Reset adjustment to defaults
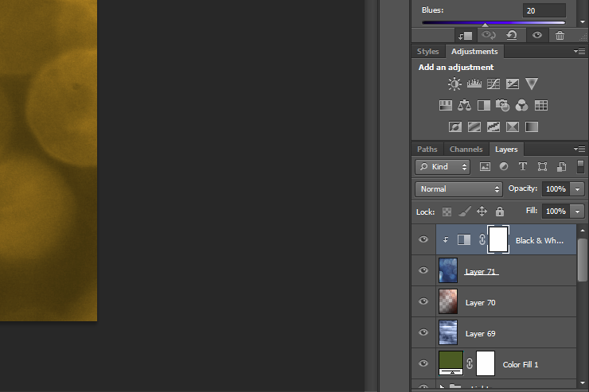The image size is (589, 392). 512,35
